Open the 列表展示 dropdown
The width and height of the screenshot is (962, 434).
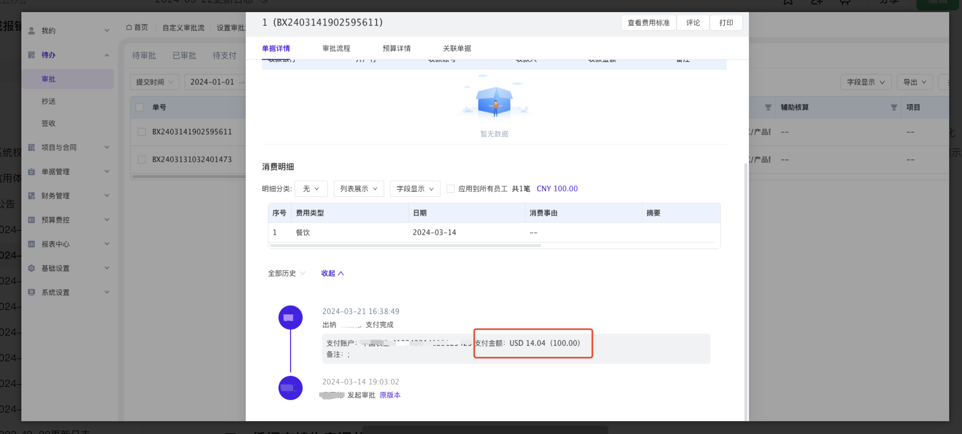[x=358, y=188]
